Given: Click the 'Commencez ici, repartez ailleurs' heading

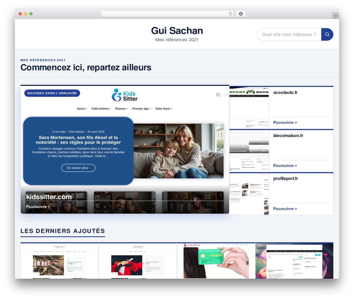Looking at the screenshot, I should (86, 68).
